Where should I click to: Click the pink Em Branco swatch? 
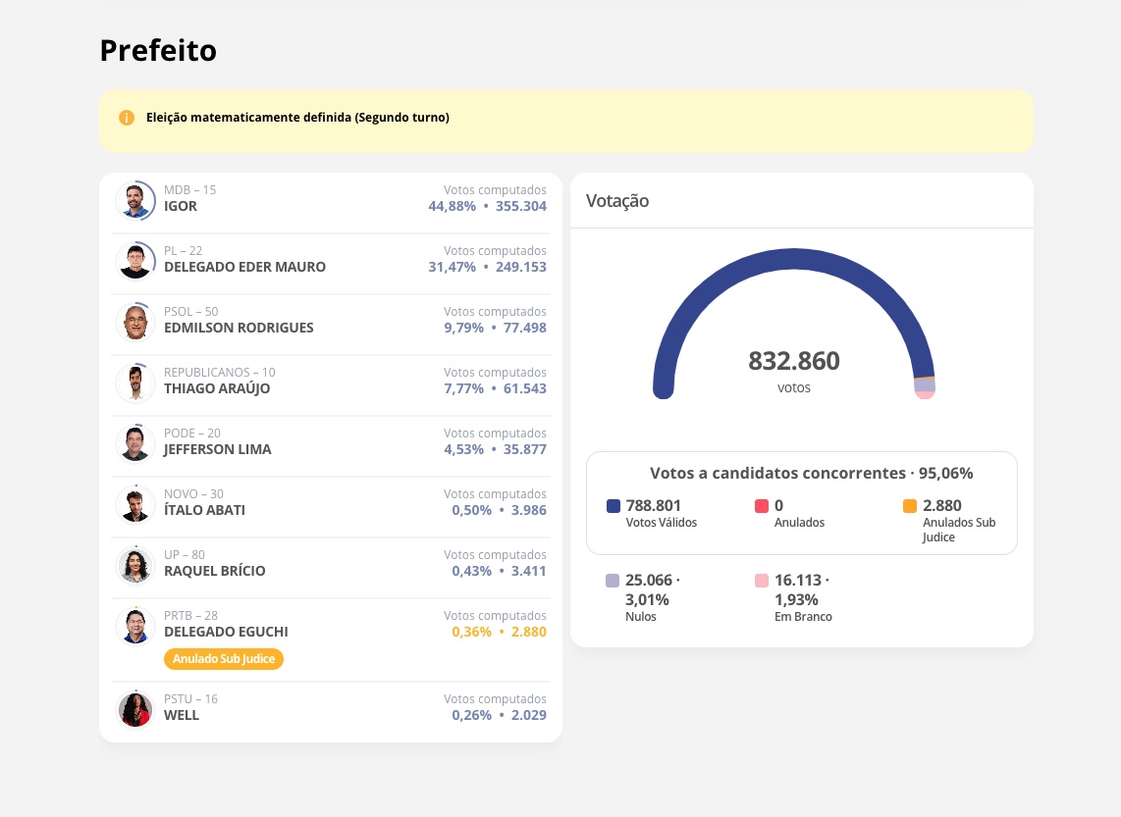pyautogui.click(x=762, y=581)
